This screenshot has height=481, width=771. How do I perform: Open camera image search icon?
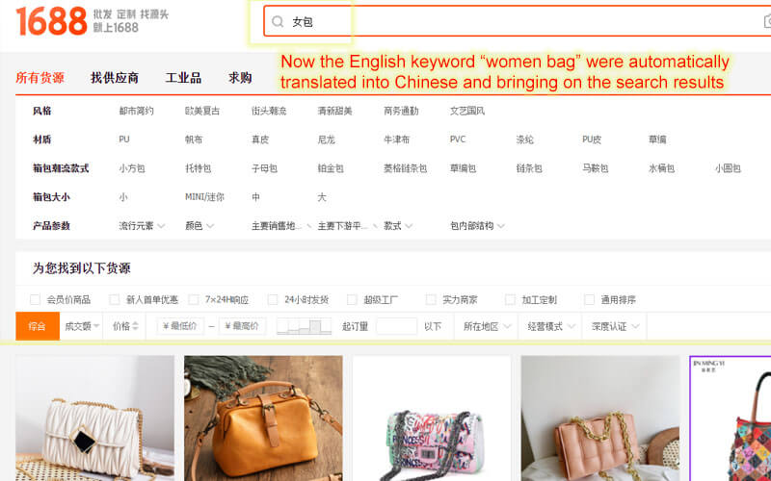click(767, 21)
